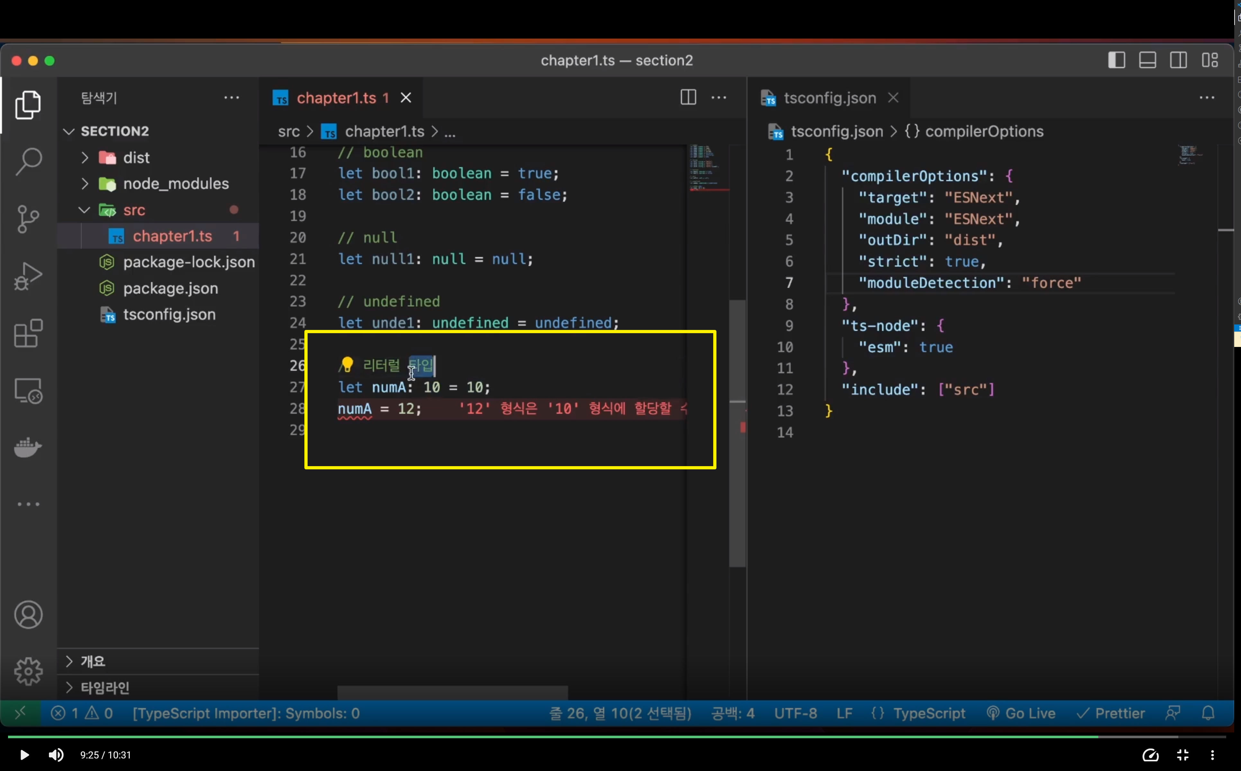Open chapter1.ts in the file tree
Viewport: 1241px width, 771px height.
coord(158,236)
